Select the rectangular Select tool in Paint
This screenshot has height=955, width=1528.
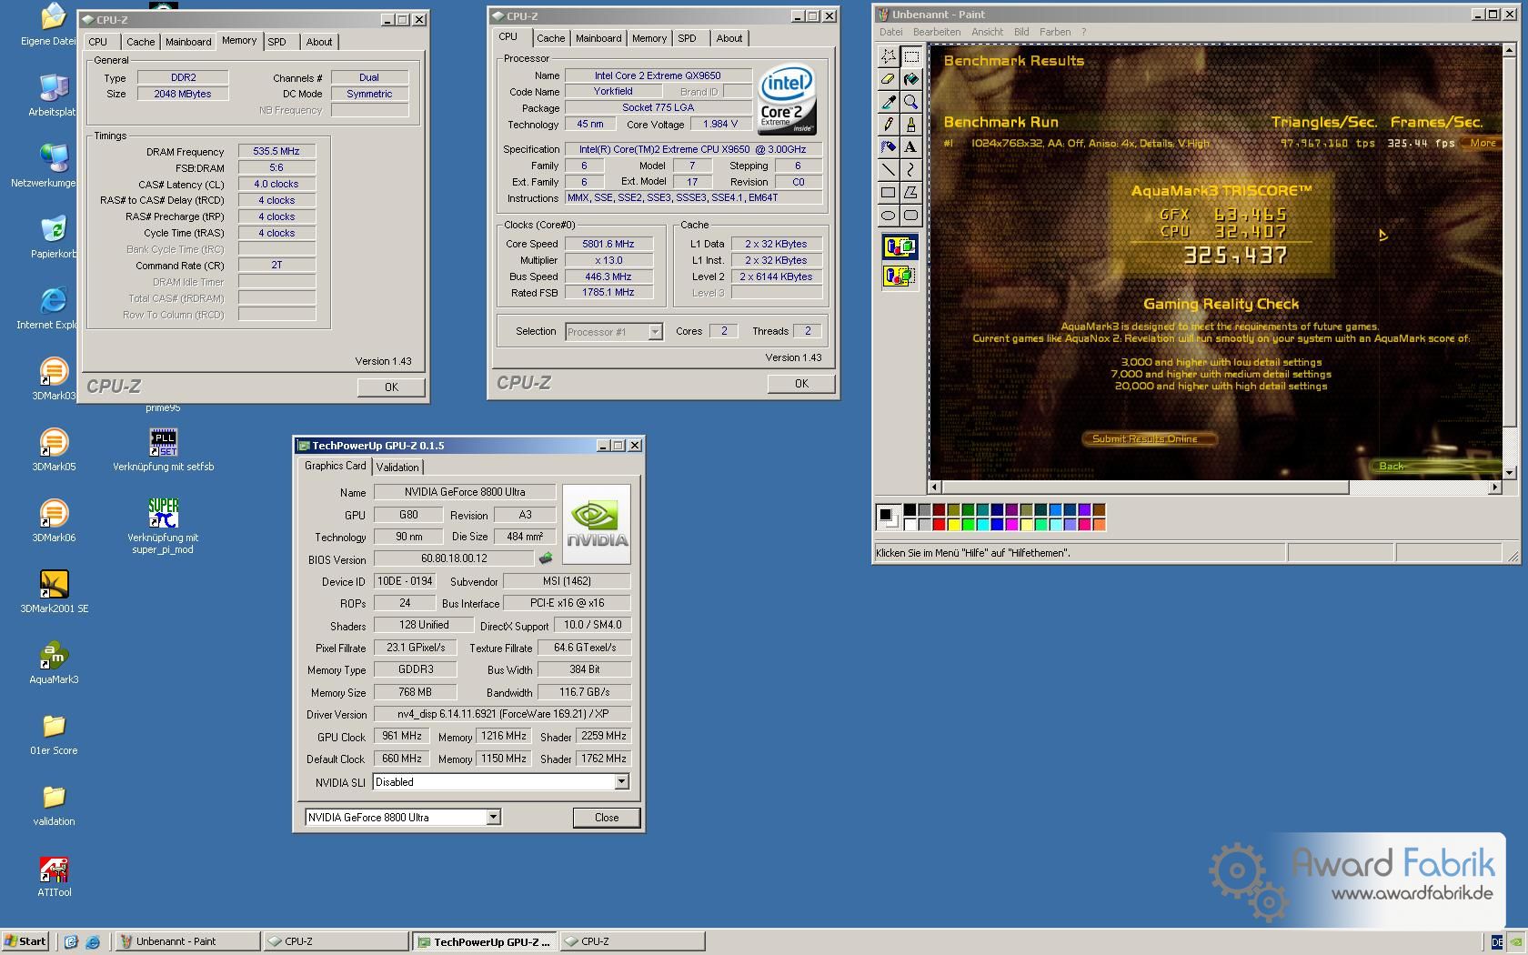(x=910, y=56)
